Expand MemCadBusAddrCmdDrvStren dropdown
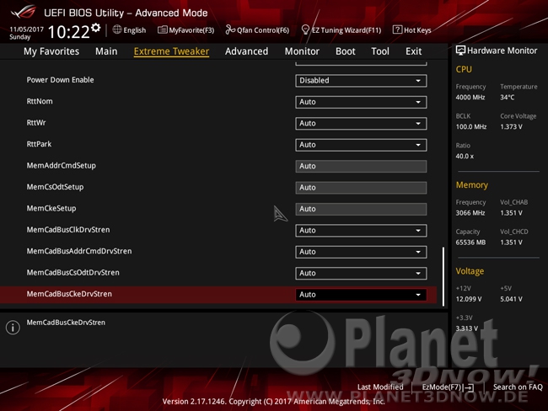Viewport: 548px width, 411px height. 361,252
